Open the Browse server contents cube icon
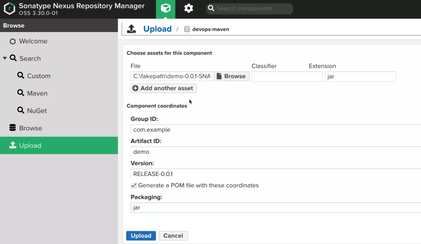 pyautogui.click(x=166, y=8)
